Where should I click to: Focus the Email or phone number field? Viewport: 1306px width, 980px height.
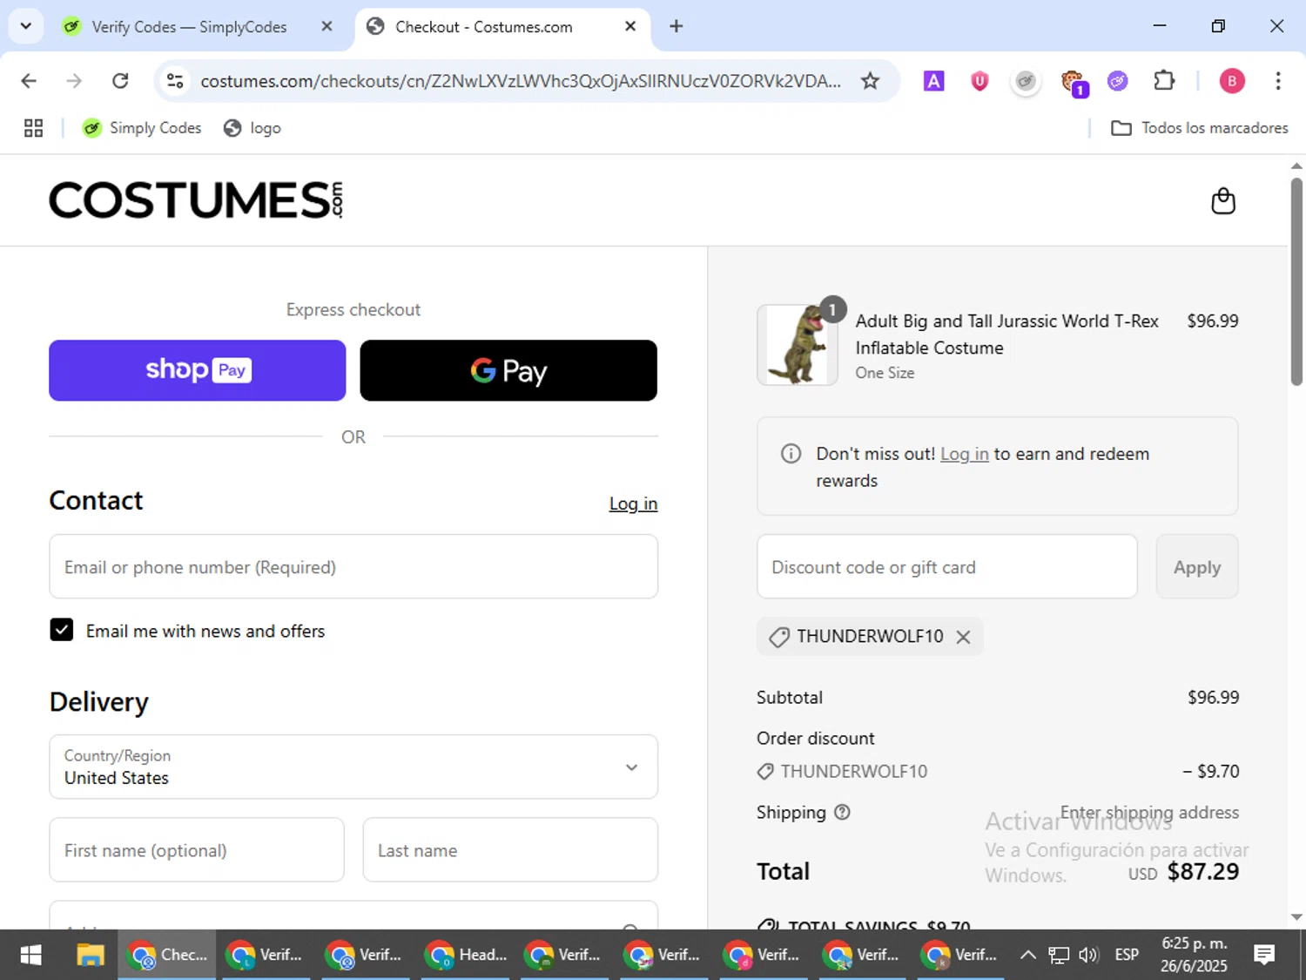[353, 566]
